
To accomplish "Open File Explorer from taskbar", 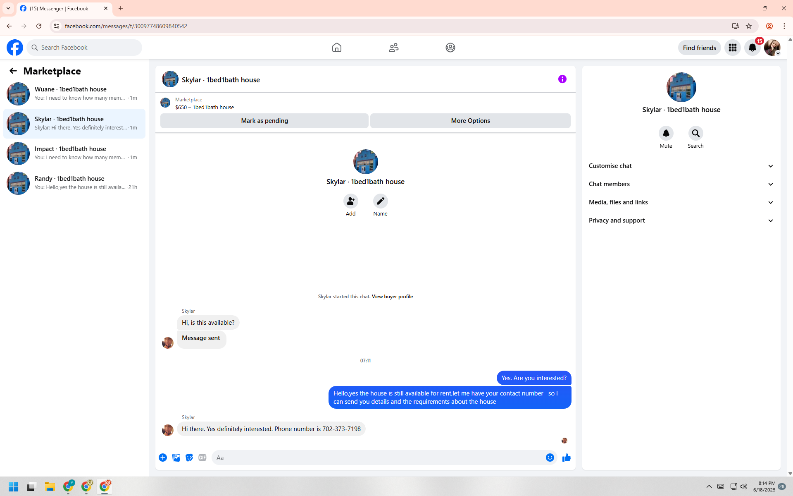I will (50, 486).
